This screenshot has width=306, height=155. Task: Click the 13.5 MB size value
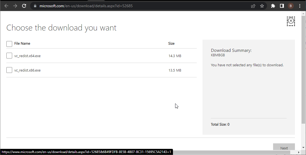175,70
